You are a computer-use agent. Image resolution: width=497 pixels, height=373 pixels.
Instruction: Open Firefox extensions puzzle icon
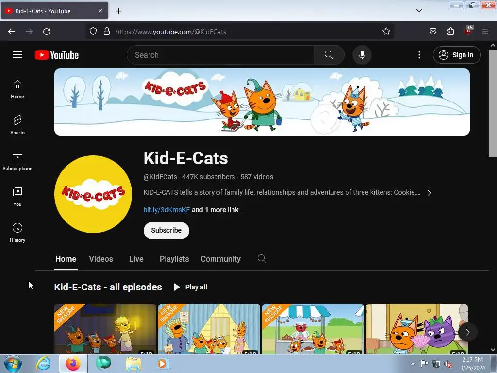click(x=450, y=32)
